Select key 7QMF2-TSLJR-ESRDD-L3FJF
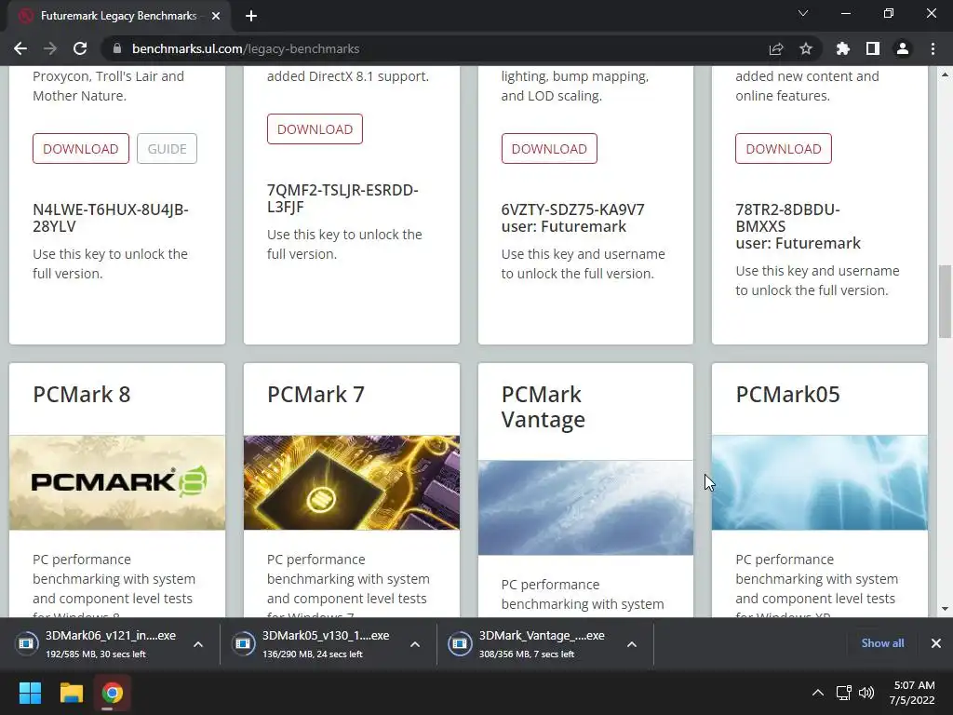Viewport: 953px width, 715px height. pos(342,199)
